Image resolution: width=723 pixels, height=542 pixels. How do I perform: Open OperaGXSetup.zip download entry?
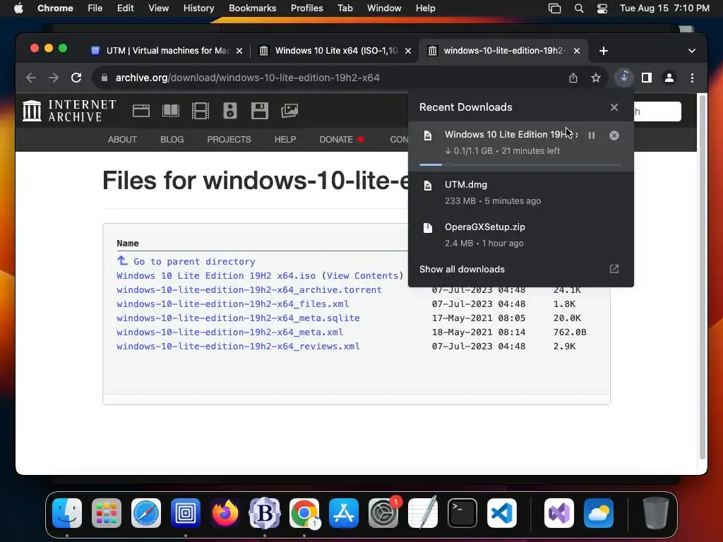521,235
